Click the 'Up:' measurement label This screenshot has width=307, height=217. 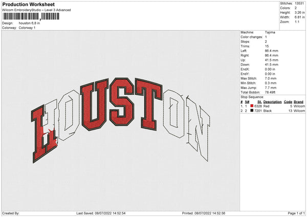pos(243,60)
